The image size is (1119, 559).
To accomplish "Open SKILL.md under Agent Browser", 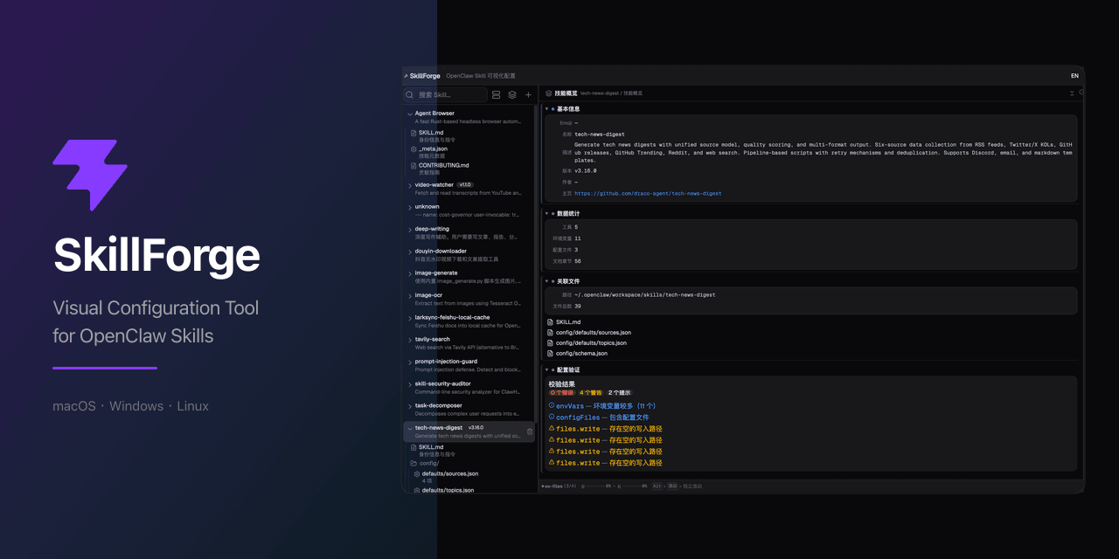I will point(431,133).
